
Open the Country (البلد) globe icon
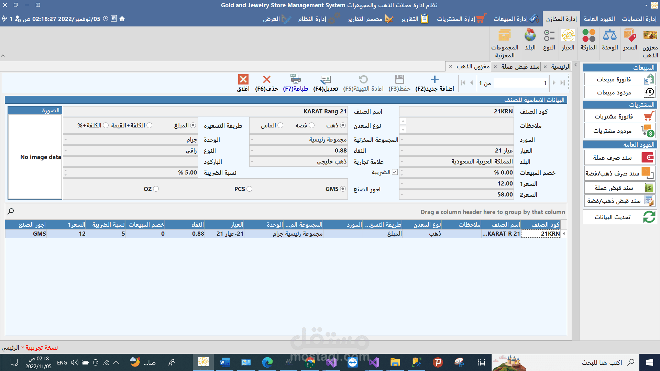(x=530, y=35)
